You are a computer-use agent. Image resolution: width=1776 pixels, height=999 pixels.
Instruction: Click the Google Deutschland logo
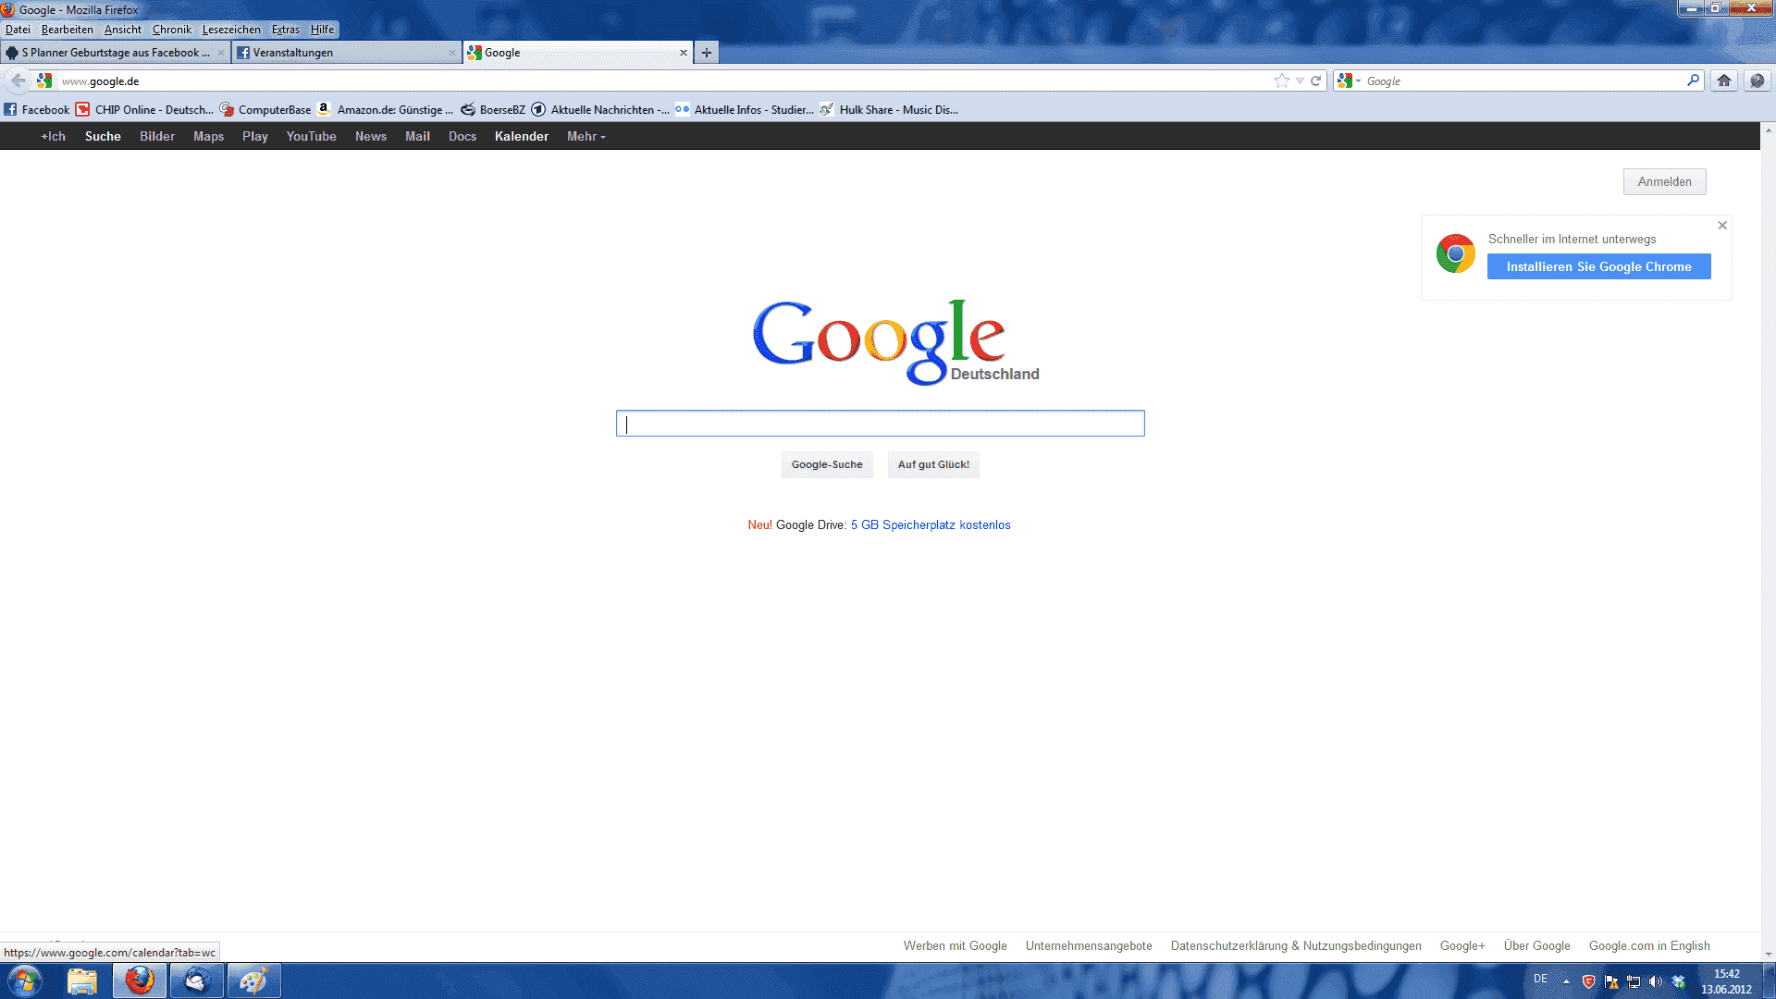(x=894, y=341)
